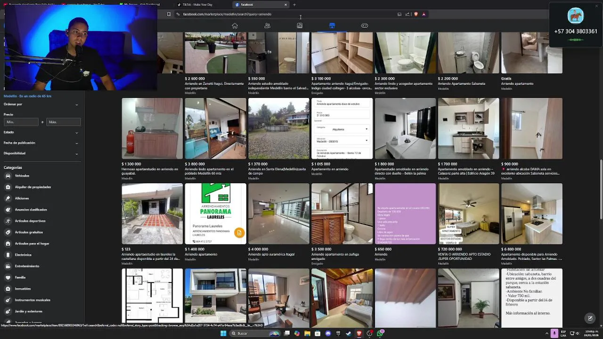Select the Inmuebles category icon

8,289
